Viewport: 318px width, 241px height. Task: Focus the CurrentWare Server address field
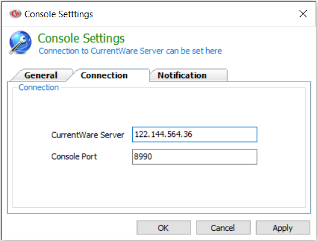click(195, 134)
